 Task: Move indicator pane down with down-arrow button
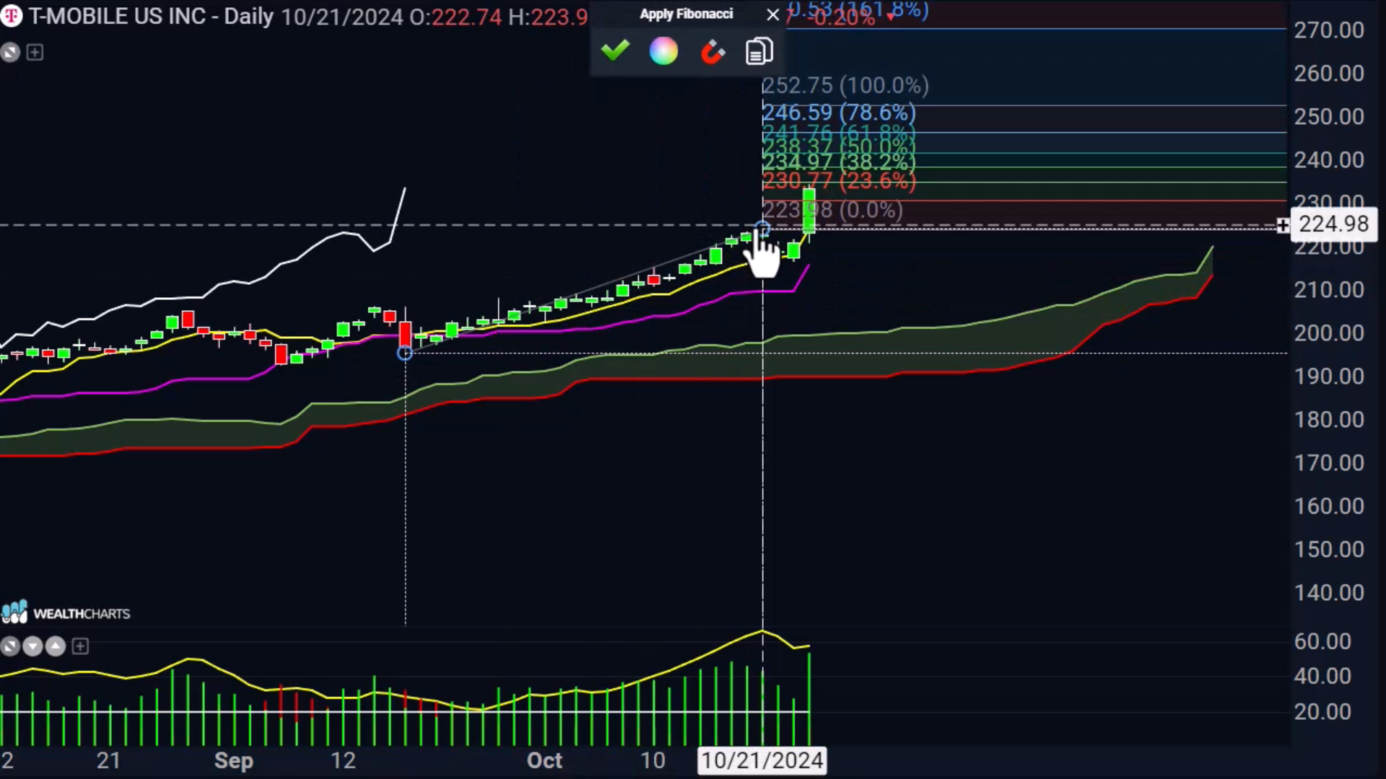click(32, 646)
